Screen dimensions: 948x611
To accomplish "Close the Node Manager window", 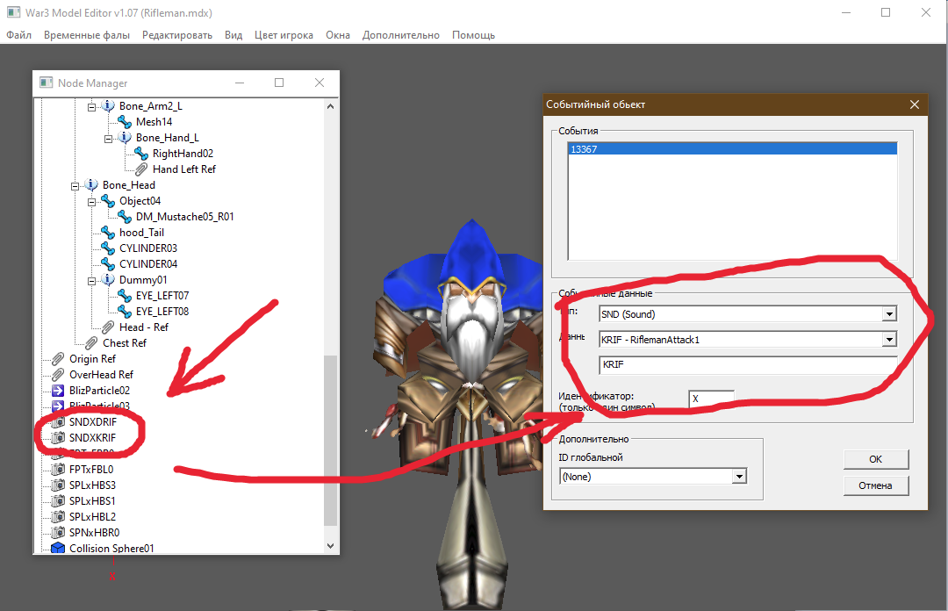I will 320,83.
